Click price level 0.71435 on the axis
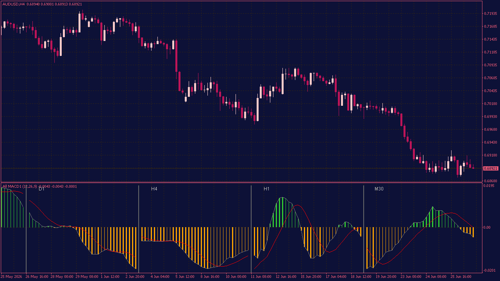Screen dimensions: 500x281 point(491,39)
